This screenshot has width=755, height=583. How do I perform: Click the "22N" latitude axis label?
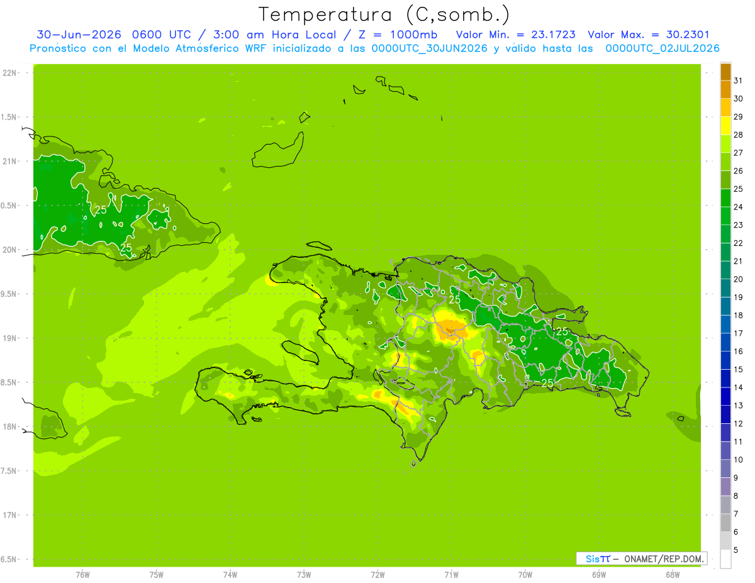click(9, 73)
